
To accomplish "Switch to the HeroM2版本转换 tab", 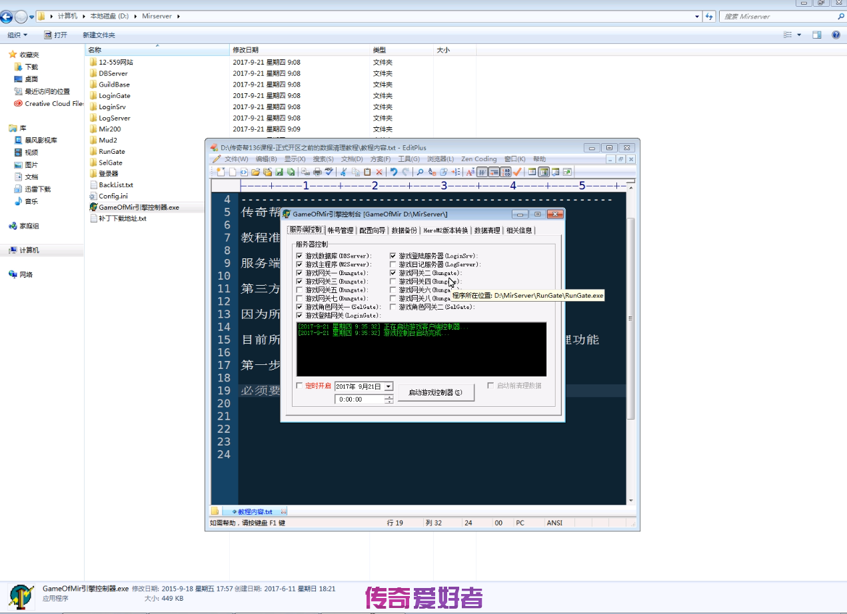I will (446, 230).
